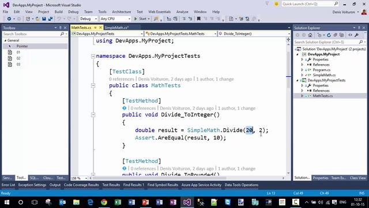This screenshot has height=208, width=369.
Task: Click in the Quick Launch search box
Action: (307, 4)
